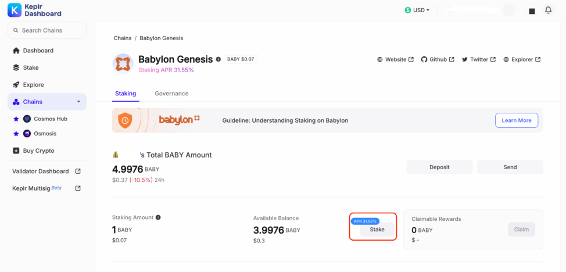Open the Cosmos Hub chain
The image size is (566, 272).
pyautogui.click(x=51, y=119)
